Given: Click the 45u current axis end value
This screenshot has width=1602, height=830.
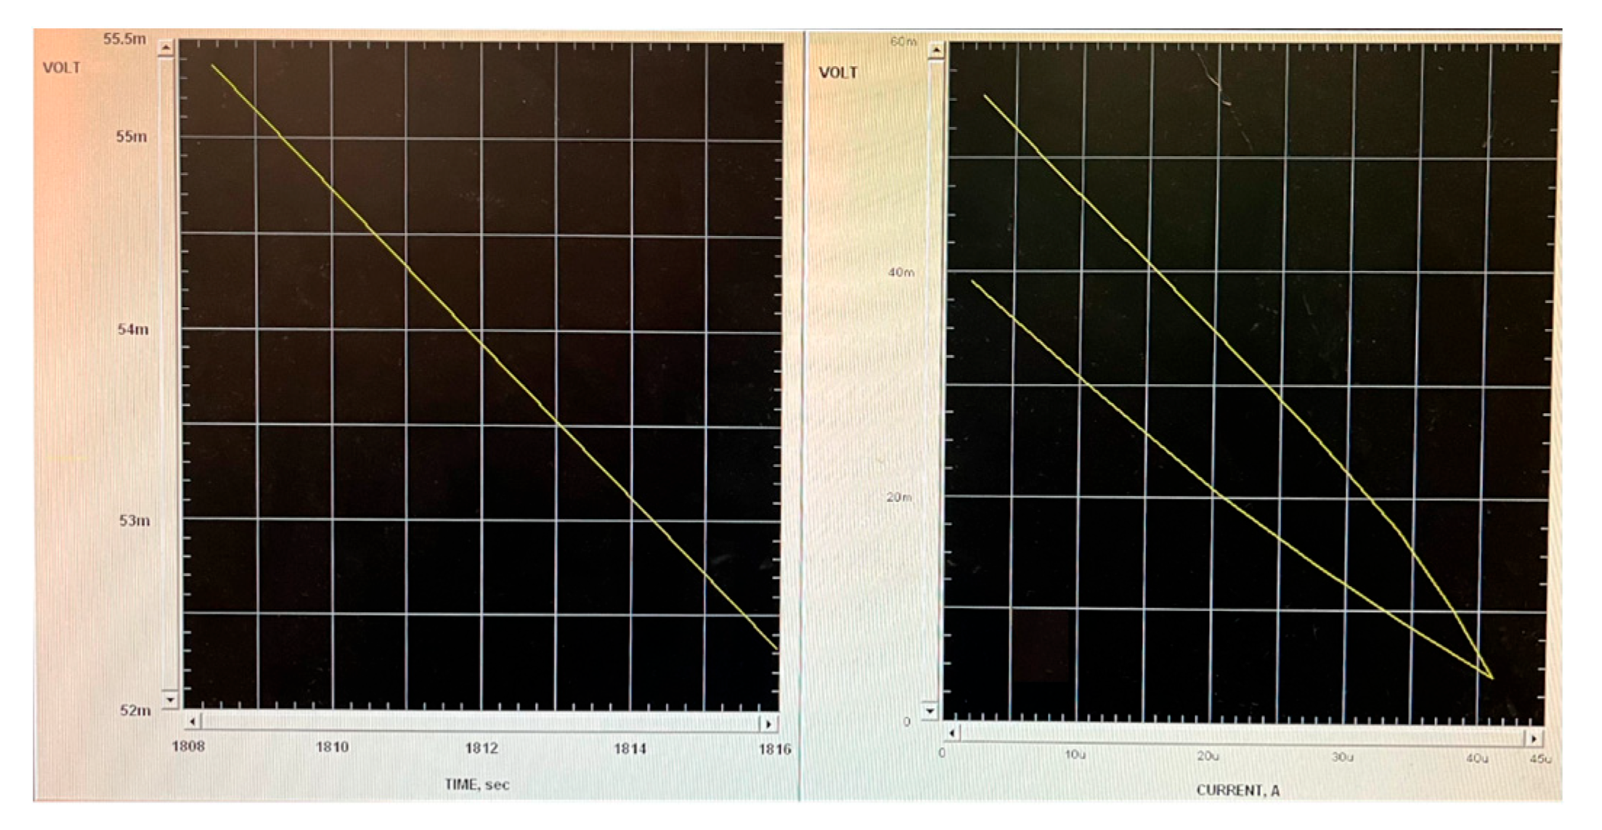Looking at the screenshot, I should [x=1540, y=759].
